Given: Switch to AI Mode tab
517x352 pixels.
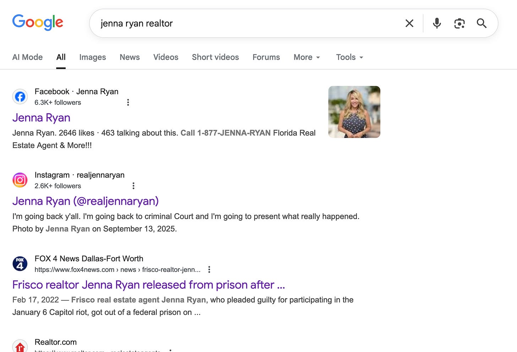Looking at the screenshot, I should coord(27,57).
